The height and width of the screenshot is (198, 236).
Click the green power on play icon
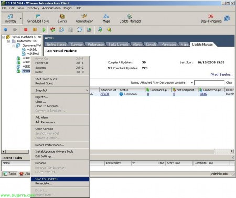(x=44, y=30)
